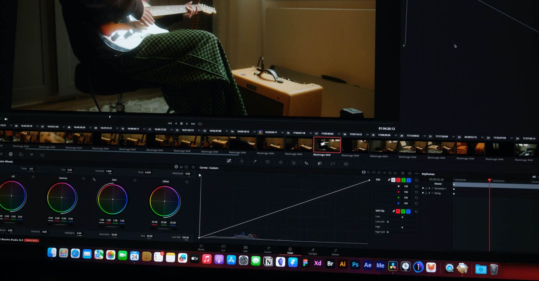The height and width of the screenshot is (281, 539).
Task: Open the Tracker palette icon
Action: [x=280, y=162]
